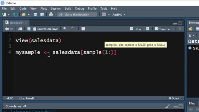This screenshot has height=112, width=199.
Task: Click the New File icon
Action: [4, 15]
